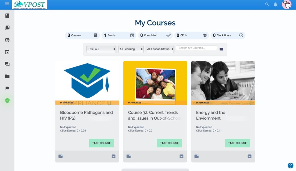
Task: Open the hamburger menu
Action: coord(7,4)
